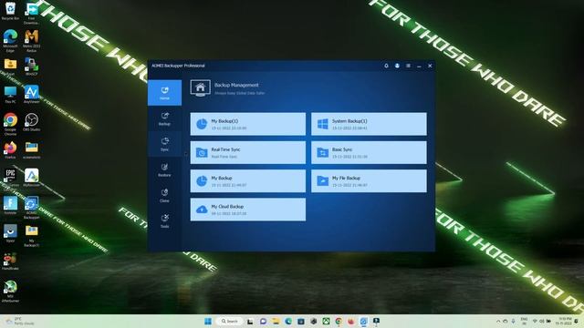Open the Windows Start menu
The image size is (584, 328).
click(x=208, y=322)
